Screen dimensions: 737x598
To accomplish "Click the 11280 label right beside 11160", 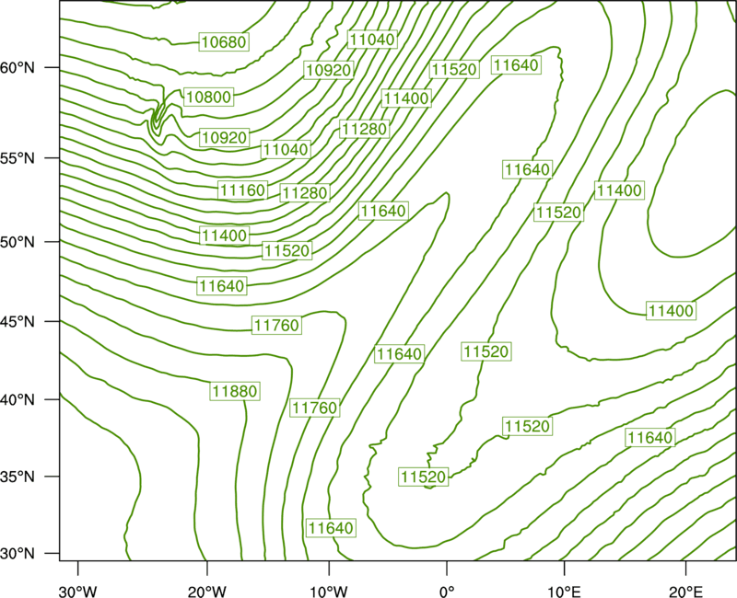I will 305,193.
